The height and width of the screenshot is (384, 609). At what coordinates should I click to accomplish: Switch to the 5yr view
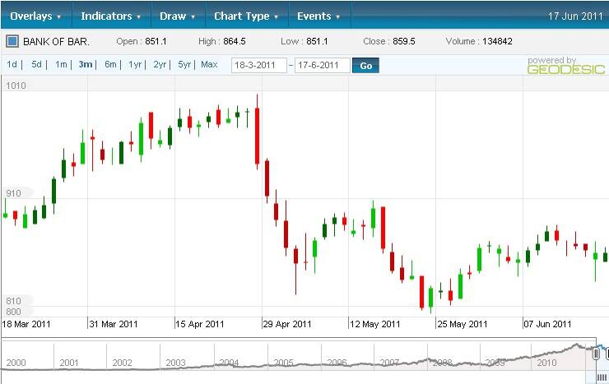coord(184,64)
